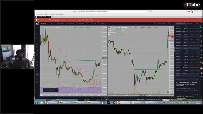This screenshot has width=203, height=114.
Task: Toggle hide all drawings eye icon
Action: point(37,71)
